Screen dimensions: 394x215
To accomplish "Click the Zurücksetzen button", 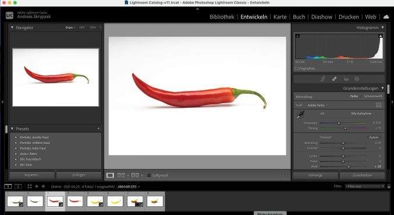I will pos(362,175).
